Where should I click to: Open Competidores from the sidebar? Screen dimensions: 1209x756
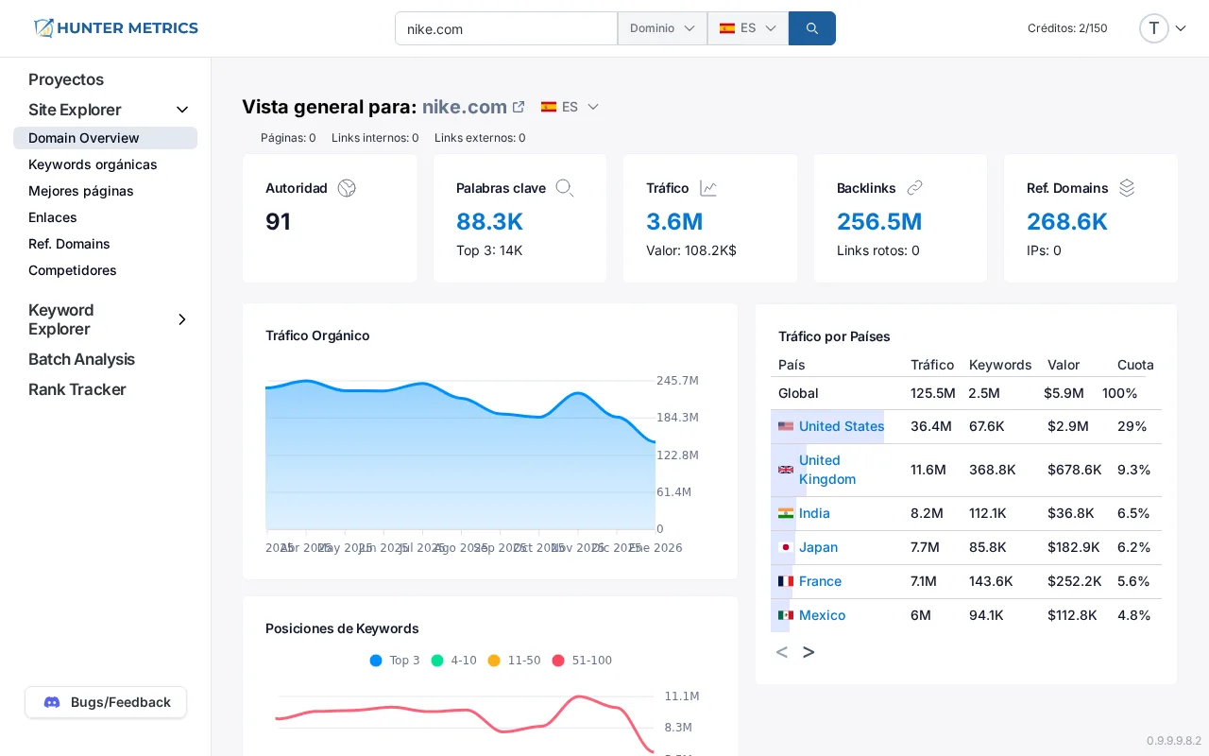coord(72,270)
